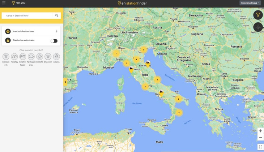Click the enistationfinder logo
264x152 pixels.
pyautogui.click(x=132, y=3)
